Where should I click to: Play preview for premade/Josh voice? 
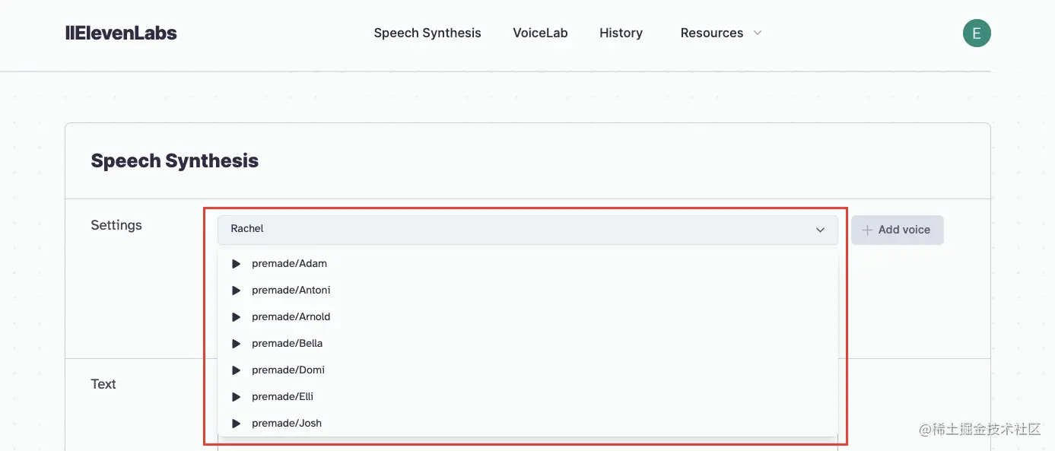pos(236,424)
